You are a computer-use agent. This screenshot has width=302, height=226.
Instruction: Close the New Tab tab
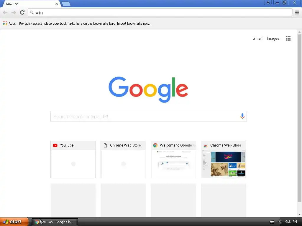56,4
